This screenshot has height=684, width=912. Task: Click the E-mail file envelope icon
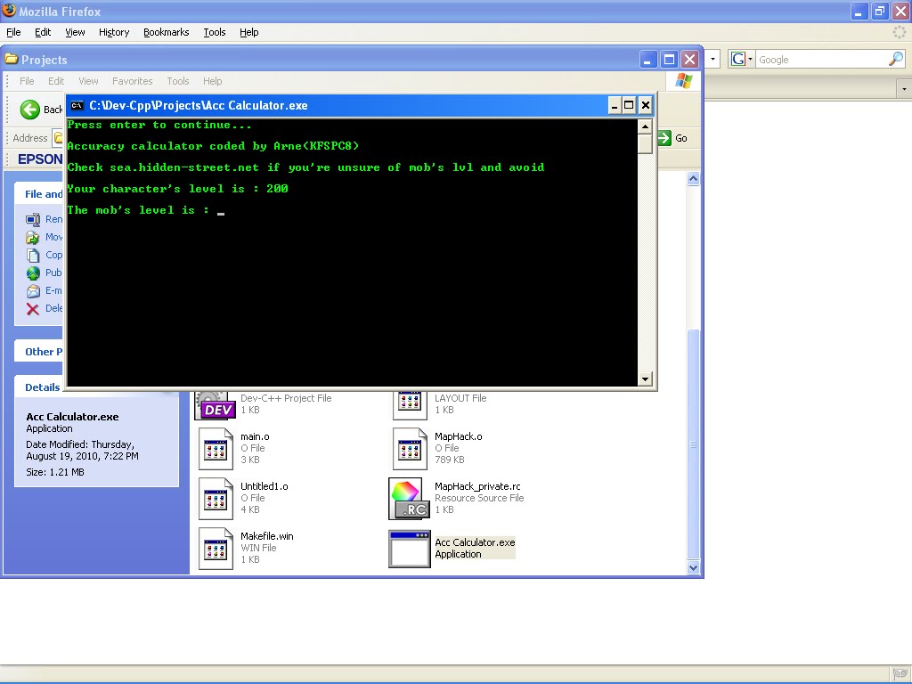tap(33, 291)
